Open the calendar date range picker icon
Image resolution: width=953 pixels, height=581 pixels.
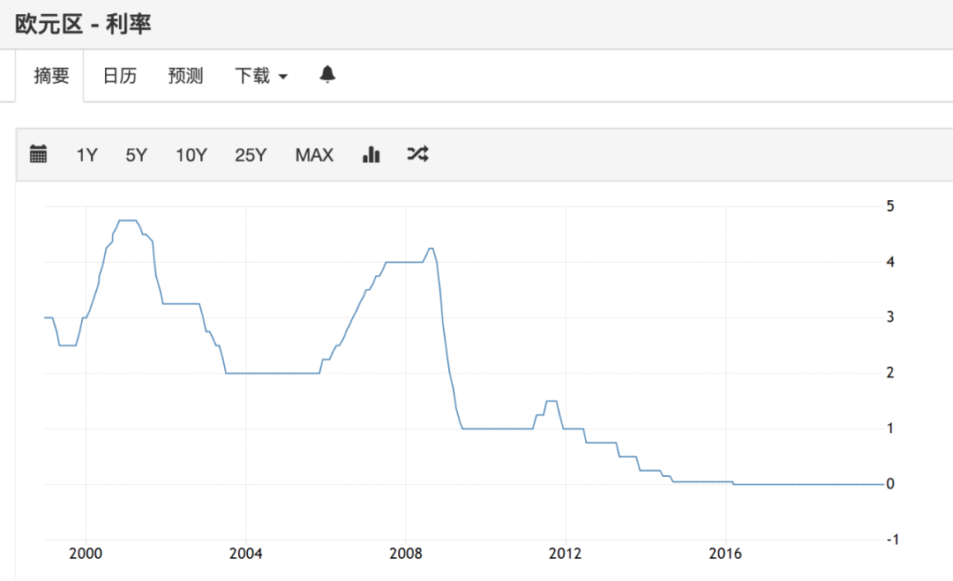click(x=38, y=154)
